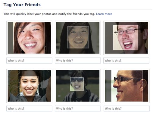Select the thumbnail of the woman wearing a scarf

click(x=29, y=86)
